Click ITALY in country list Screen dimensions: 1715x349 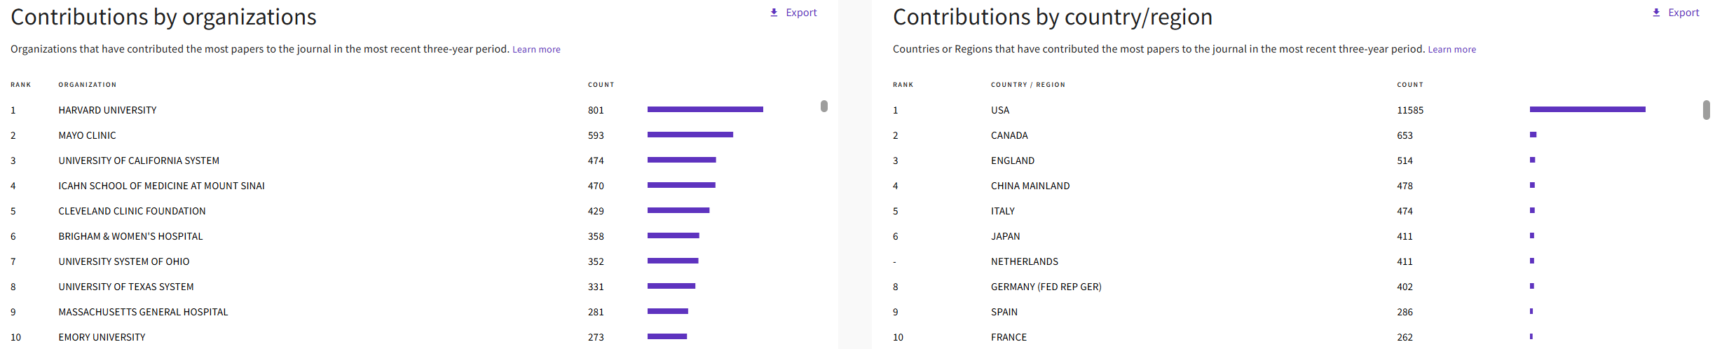tap(1003, 211)
